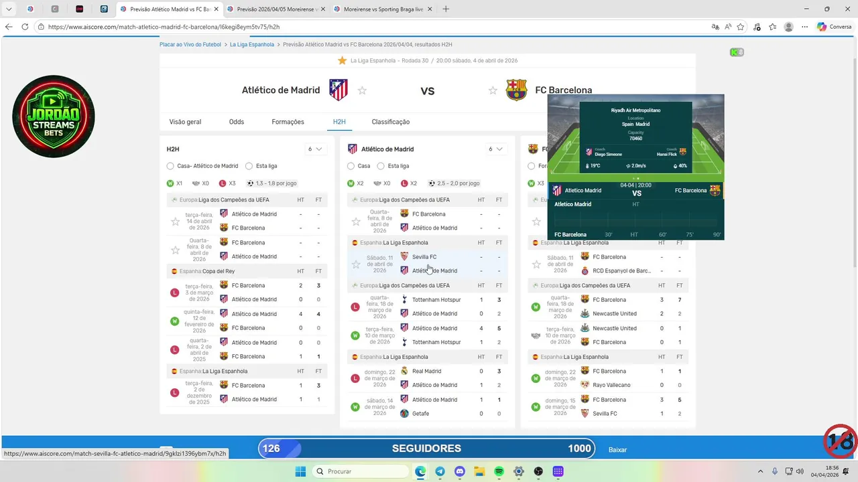The height and width of the screenshot is (482, 858).
Task: Open the browser profile avatar
Action: tap(789, 27)
